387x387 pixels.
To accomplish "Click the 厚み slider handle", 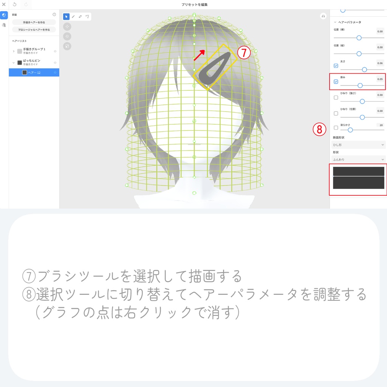I will point(360,85).
